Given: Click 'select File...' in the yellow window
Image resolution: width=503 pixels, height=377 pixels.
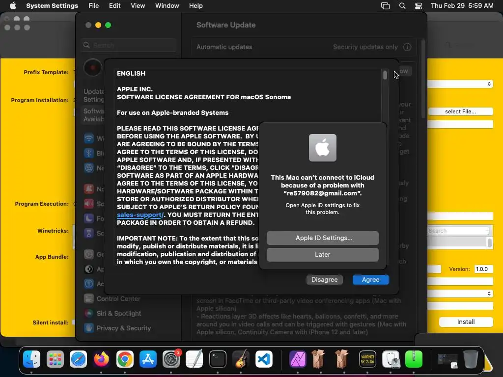Looking at the screenshot, I should point(460,111).
